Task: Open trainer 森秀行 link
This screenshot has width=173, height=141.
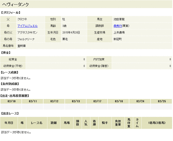Action: [117, 26]
